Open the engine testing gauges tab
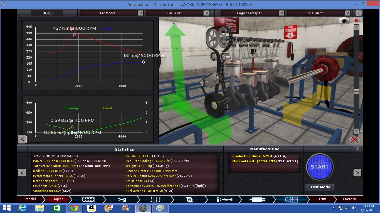The height and width of the screenshot is (213, 380). 292,199
